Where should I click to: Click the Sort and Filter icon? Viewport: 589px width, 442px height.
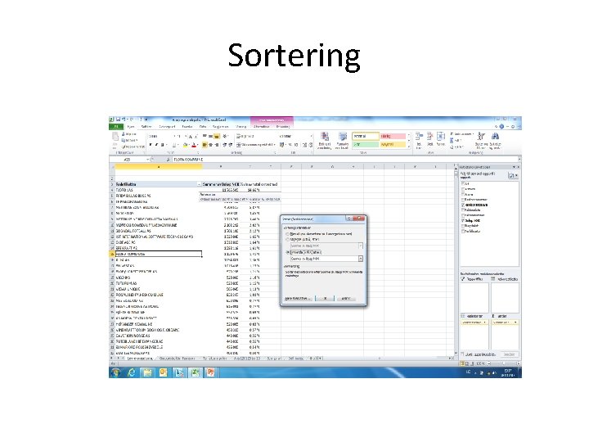[x=481, y=137]
